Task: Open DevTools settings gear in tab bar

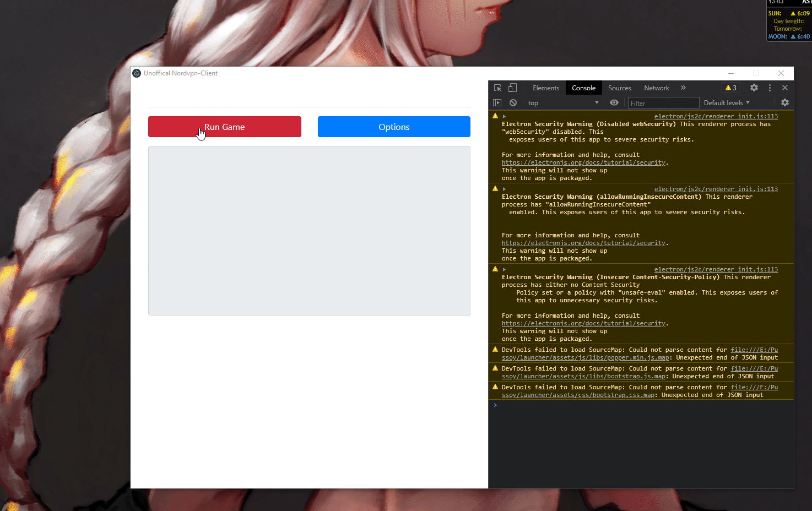Action: (x=754, y=88)
